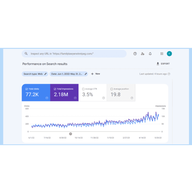Open the users and permissions icon
This screenshot has width=192, height=193.
pyautogui.click(x=143, y=54)
